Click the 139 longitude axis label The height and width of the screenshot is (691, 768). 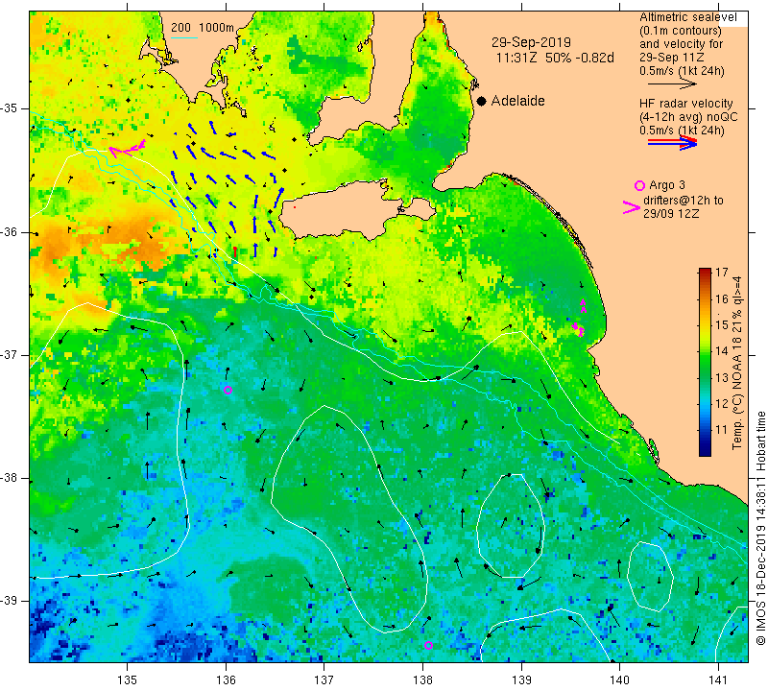click(x=521, y=680)
